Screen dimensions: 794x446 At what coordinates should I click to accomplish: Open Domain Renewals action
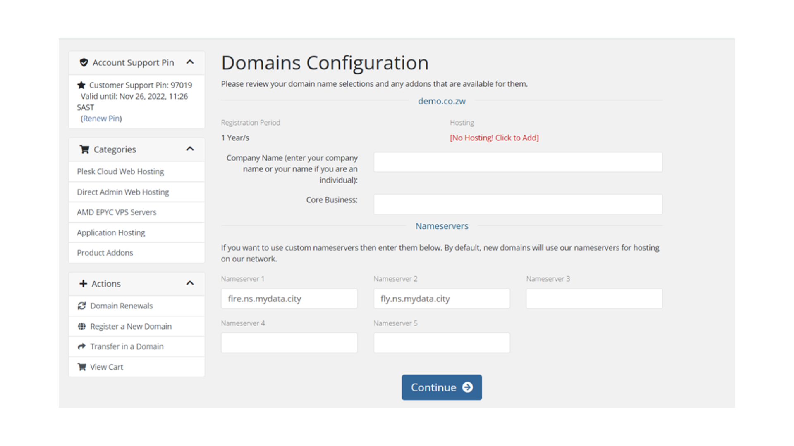(x=137, y=306)
